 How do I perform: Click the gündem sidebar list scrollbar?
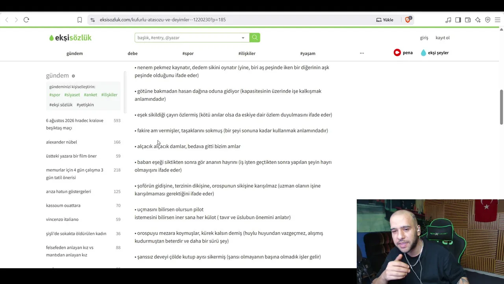point(125,92)
